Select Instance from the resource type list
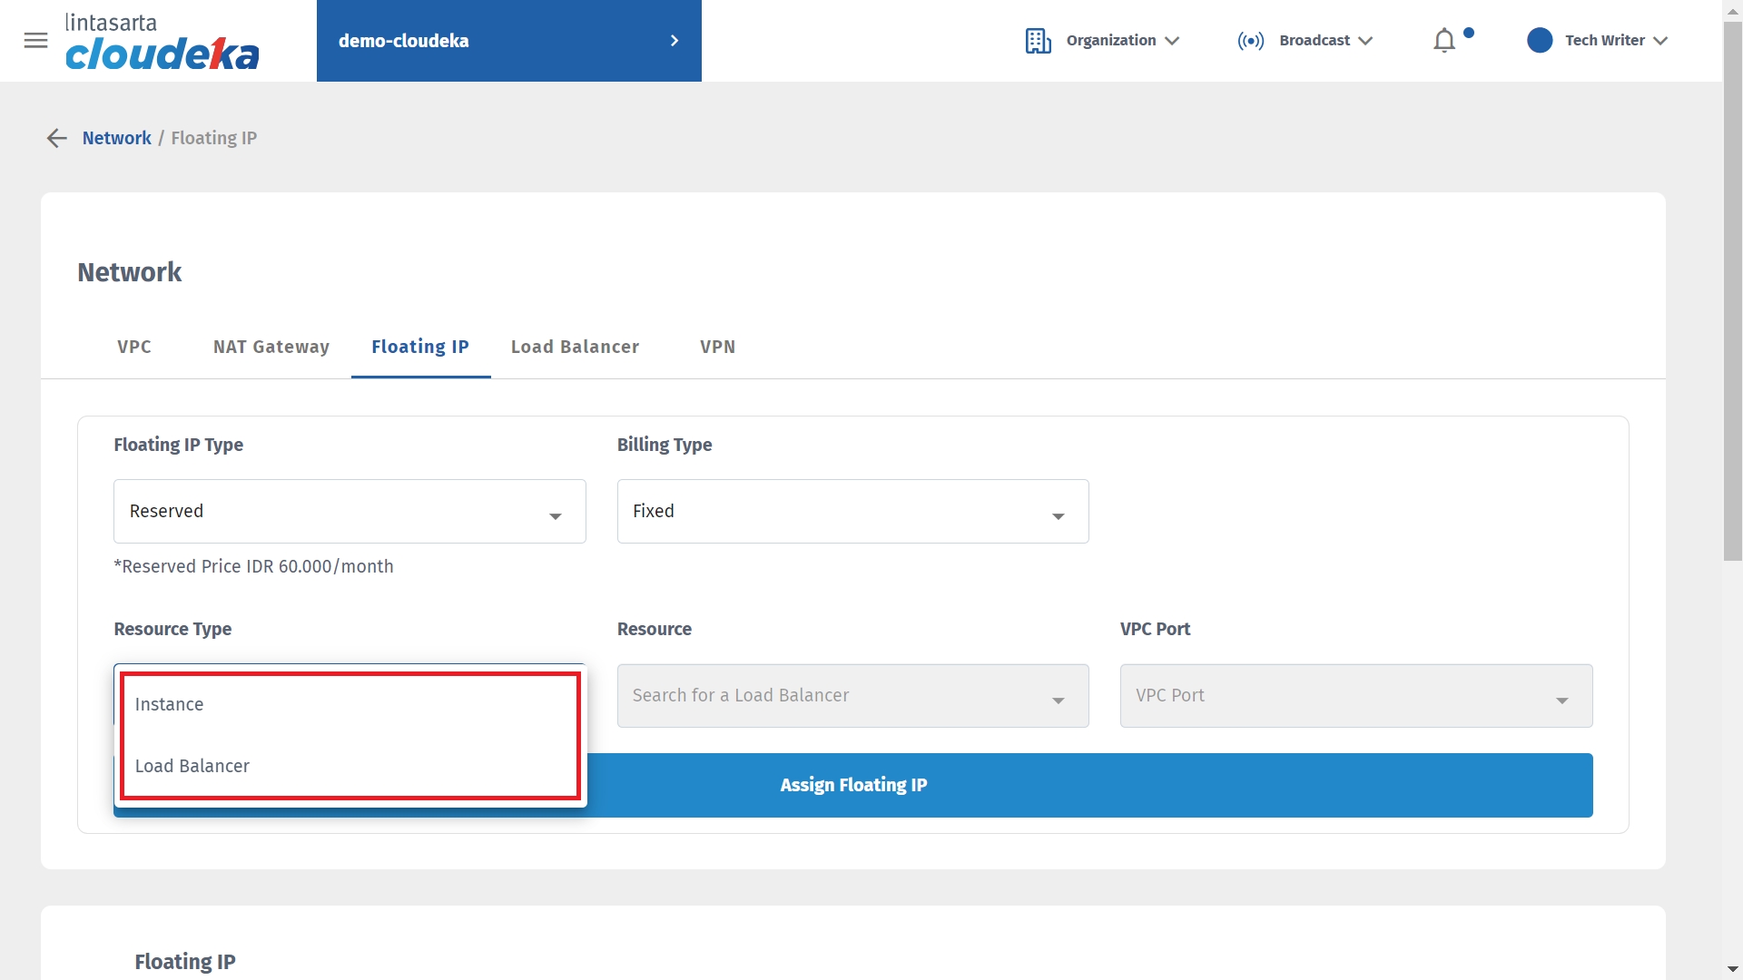This screenshot has width=1743, height=980. point(170,705)
